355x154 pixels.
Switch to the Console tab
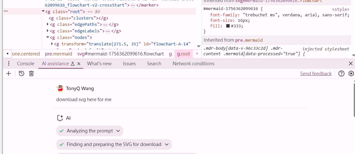(x=26, y=63)
